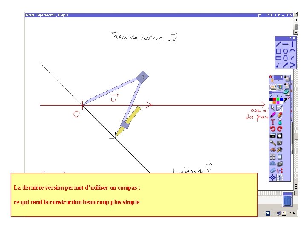Open the hammer special tools icon
Screen dimensions: 307x230
280,149
